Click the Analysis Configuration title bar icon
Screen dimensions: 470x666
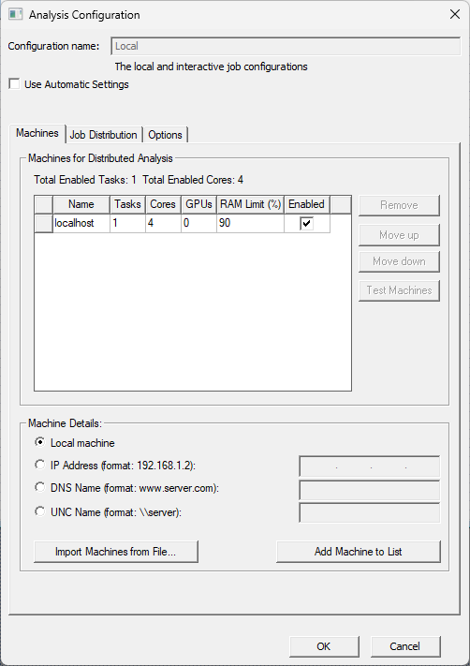tap(15, 14)
